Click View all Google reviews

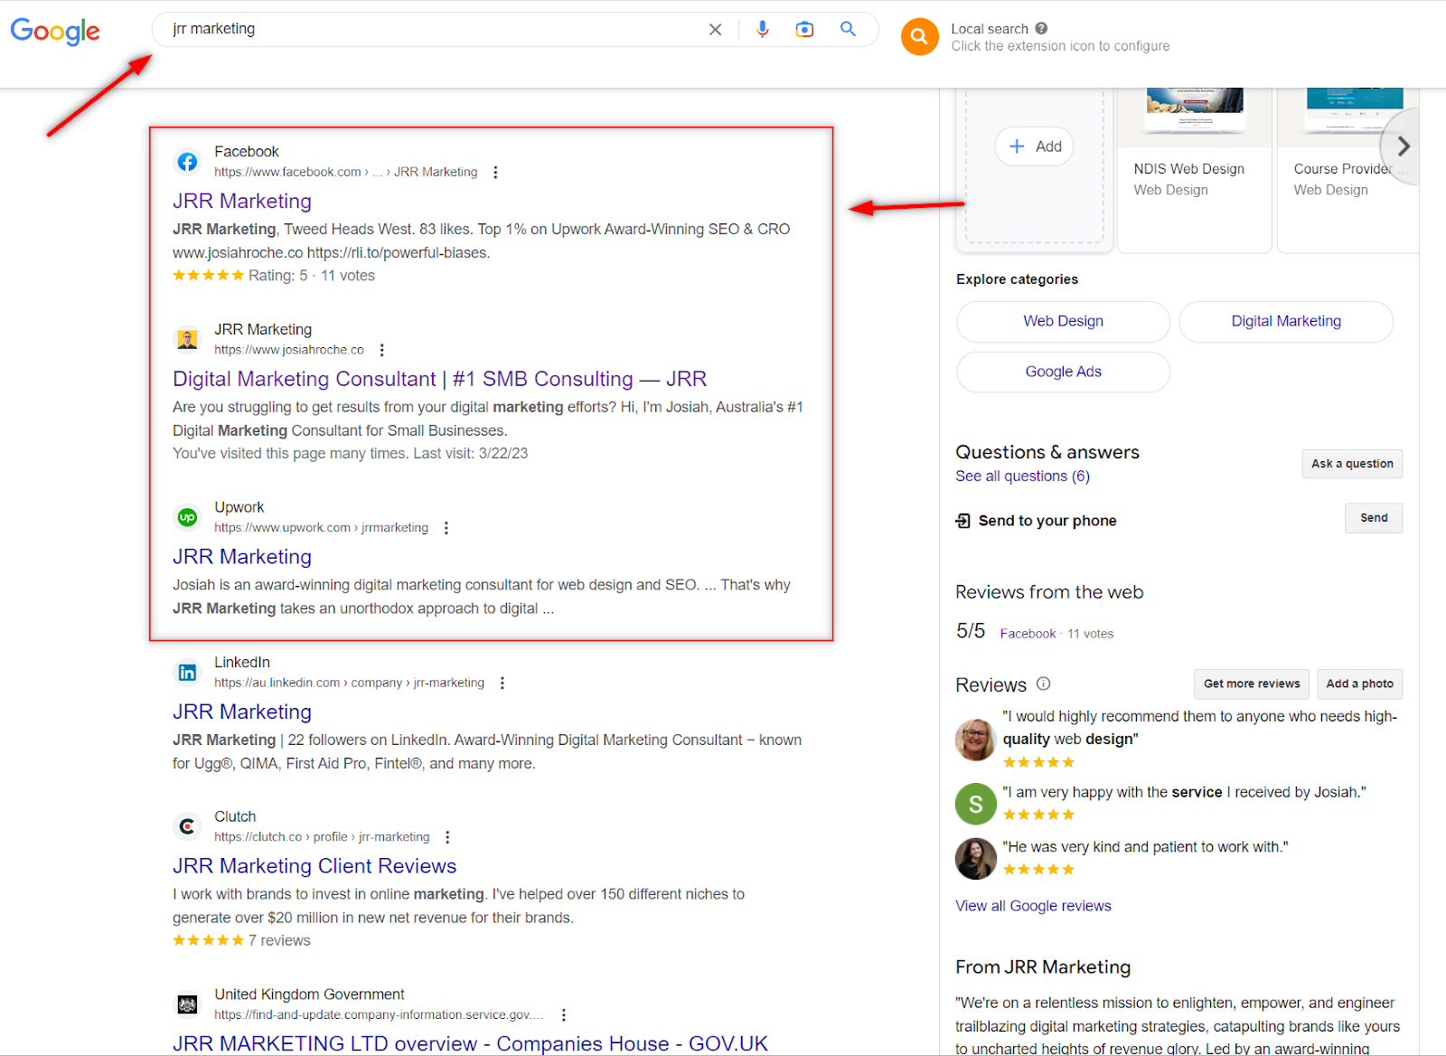click(1033, 906)
